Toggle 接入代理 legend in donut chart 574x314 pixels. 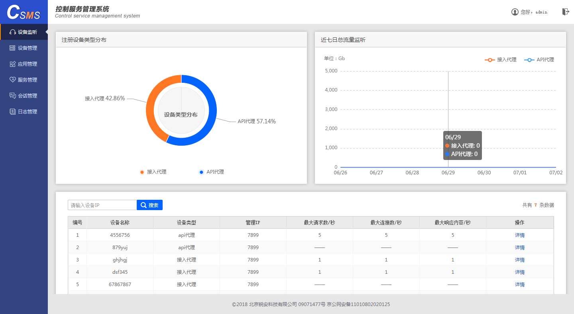coord(153,172)
